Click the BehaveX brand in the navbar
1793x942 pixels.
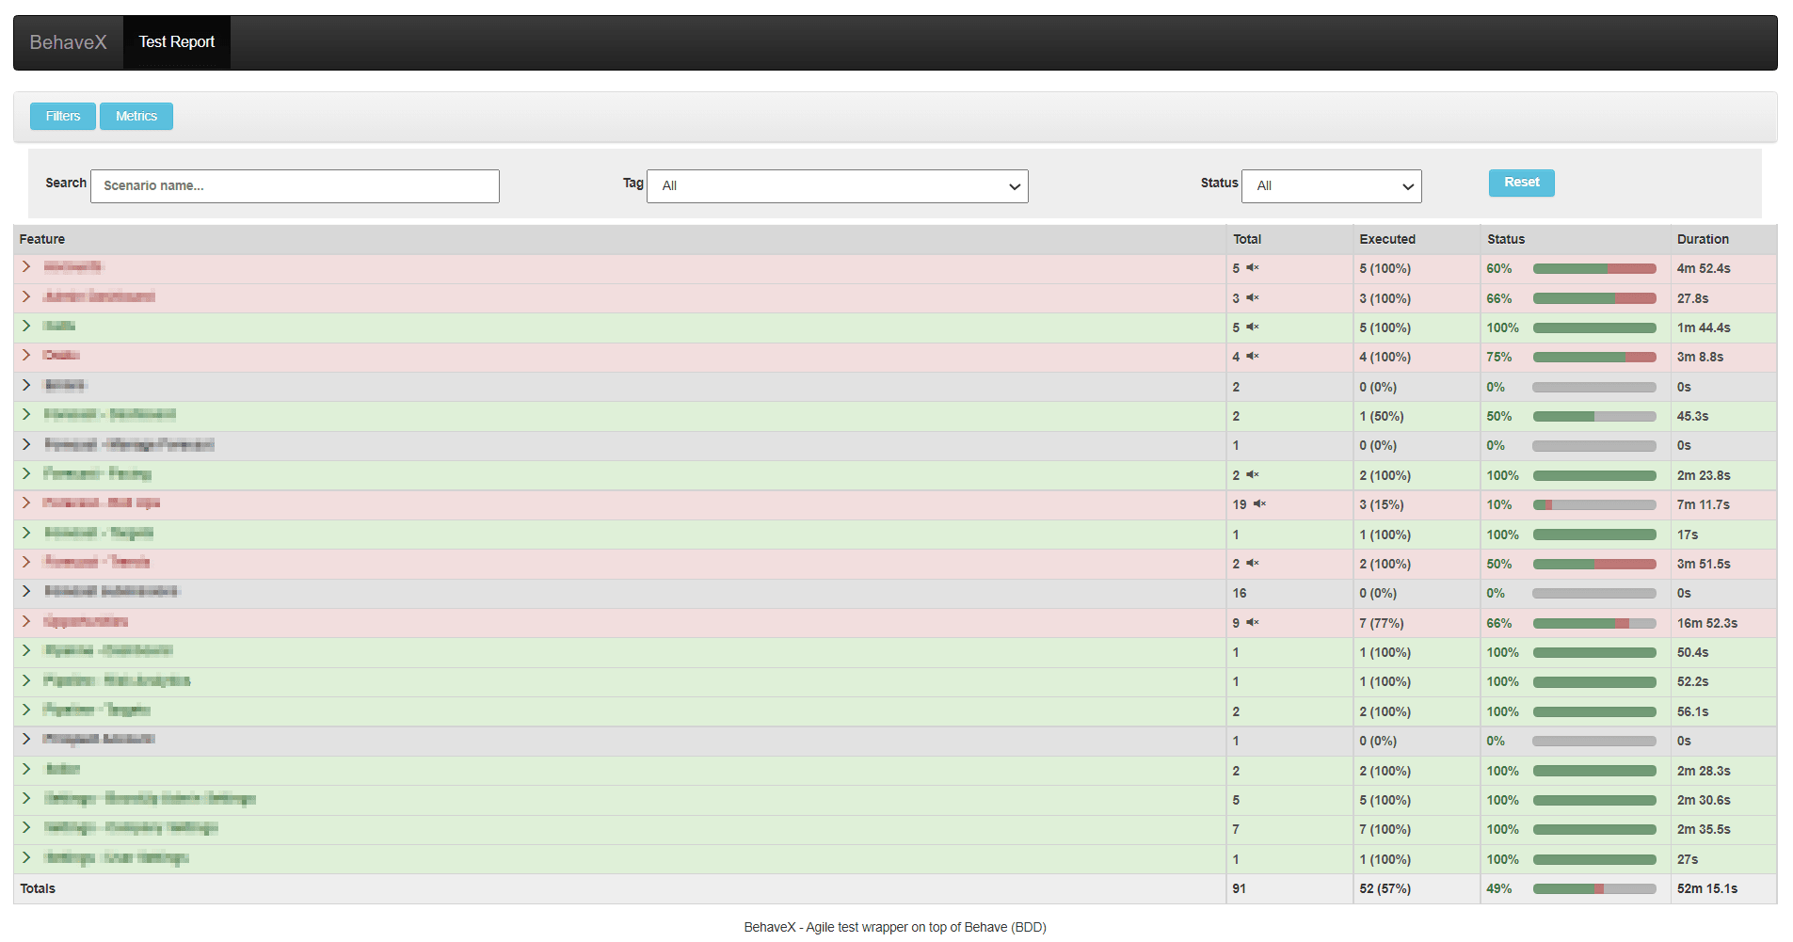67,41
